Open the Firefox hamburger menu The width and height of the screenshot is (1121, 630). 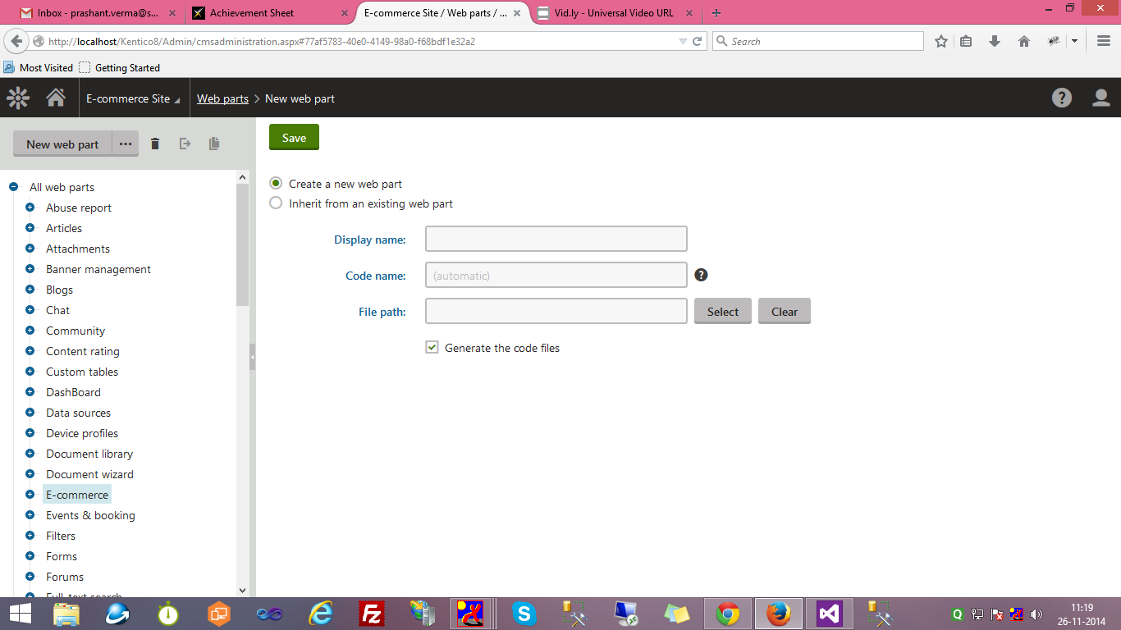pyautogui.click(x=1104, y=41)
